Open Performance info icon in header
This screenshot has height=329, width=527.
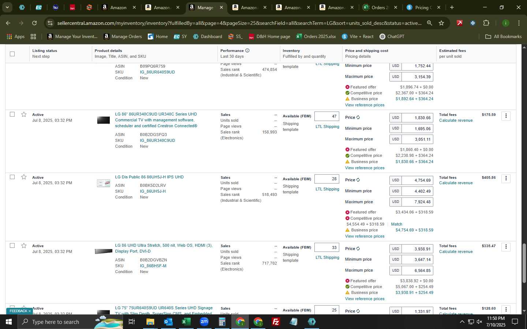[247, 50]
